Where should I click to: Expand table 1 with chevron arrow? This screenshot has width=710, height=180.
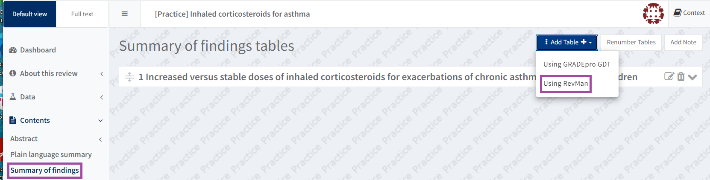tap(692, 77)
